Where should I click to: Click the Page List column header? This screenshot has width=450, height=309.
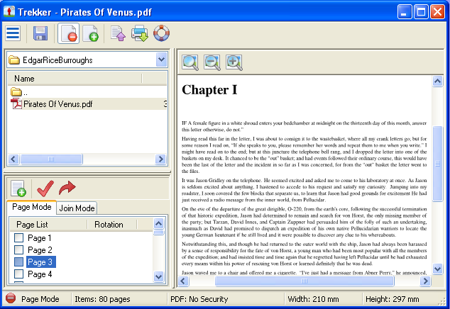[48, 225]
